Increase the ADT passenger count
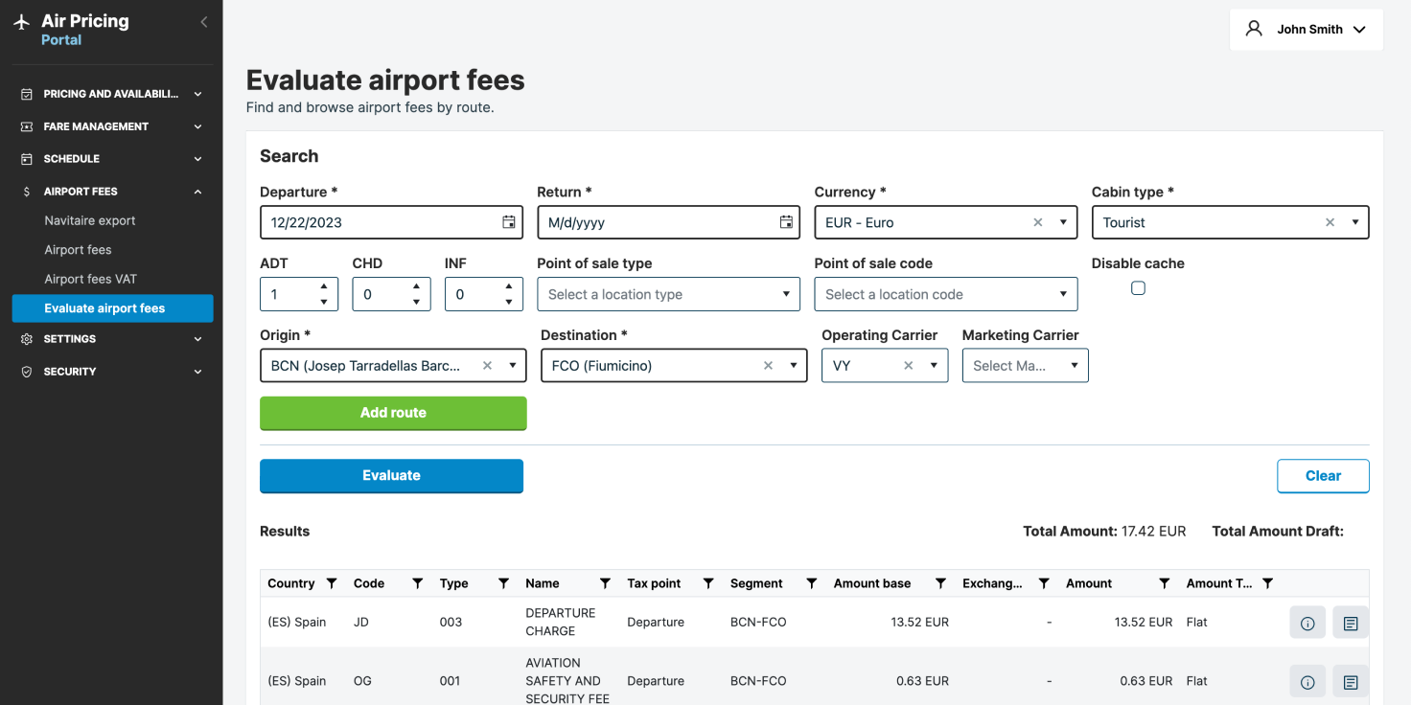 [324, 286]
